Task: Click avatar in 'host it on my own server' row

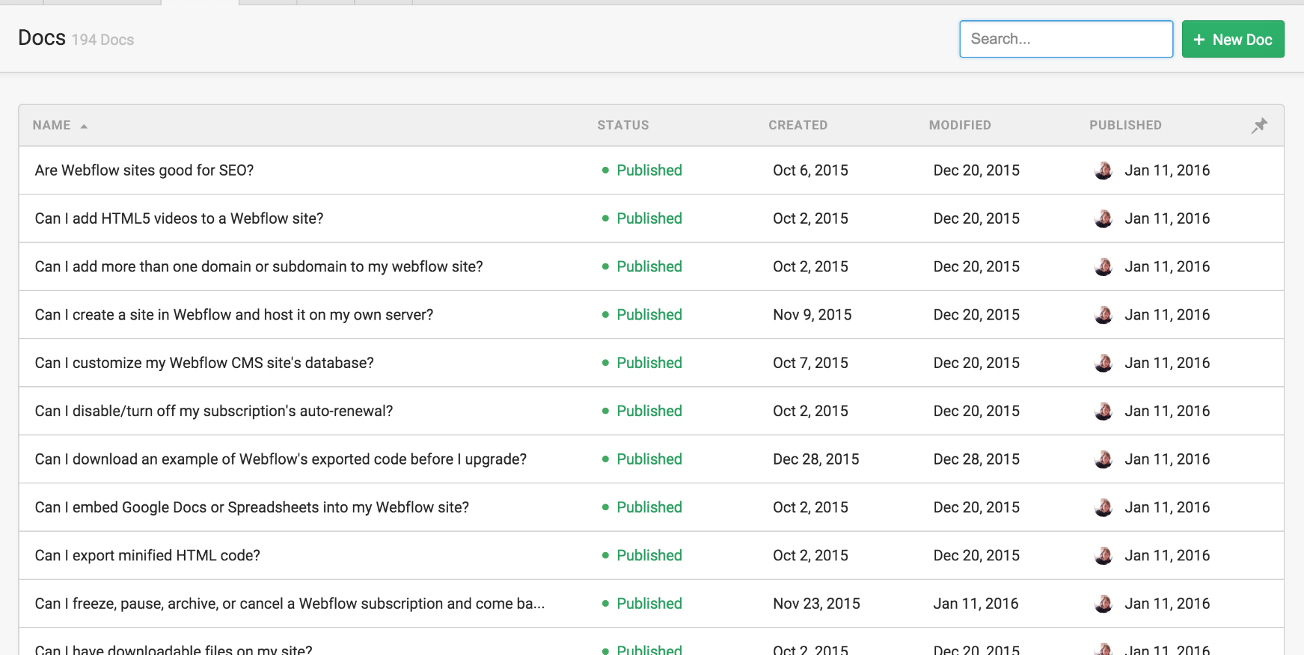Action: coord(1103,315)
